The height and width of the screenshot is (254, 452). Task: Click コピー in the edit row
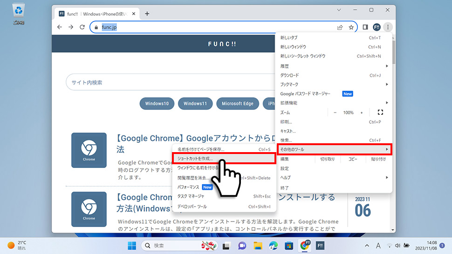pyautogui.click(x=353, y=159)
